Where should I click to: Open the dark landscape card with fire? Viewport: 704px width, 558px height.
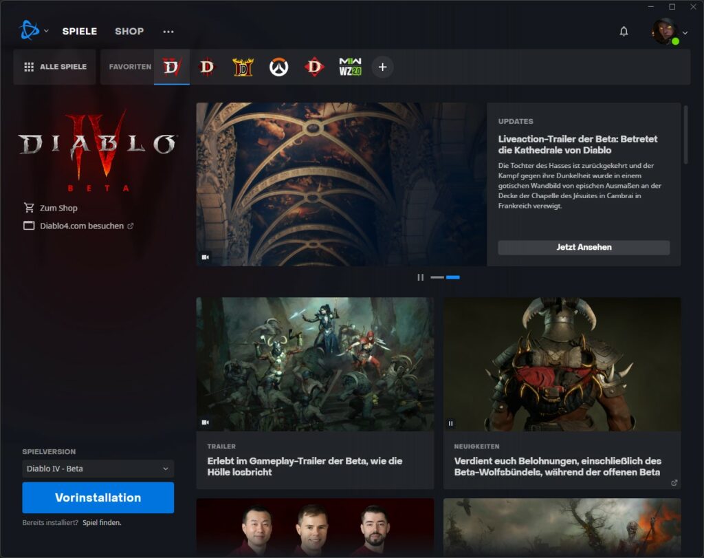click(562, 528)
